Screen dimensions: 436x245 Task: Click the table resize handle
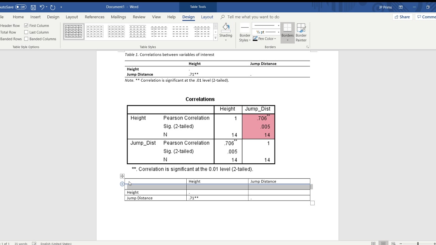click(312, 203)
